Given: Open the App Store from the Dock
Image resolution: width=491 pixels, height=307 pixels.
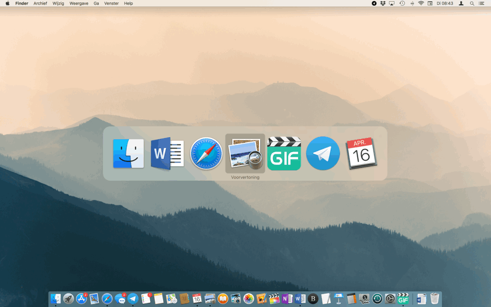Looking at the screenshot, I should 81,299.
